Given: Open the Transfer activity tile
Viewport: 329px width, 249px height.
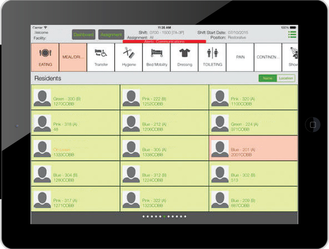Looking at the screenshot, I should click(x=101, y=57).
